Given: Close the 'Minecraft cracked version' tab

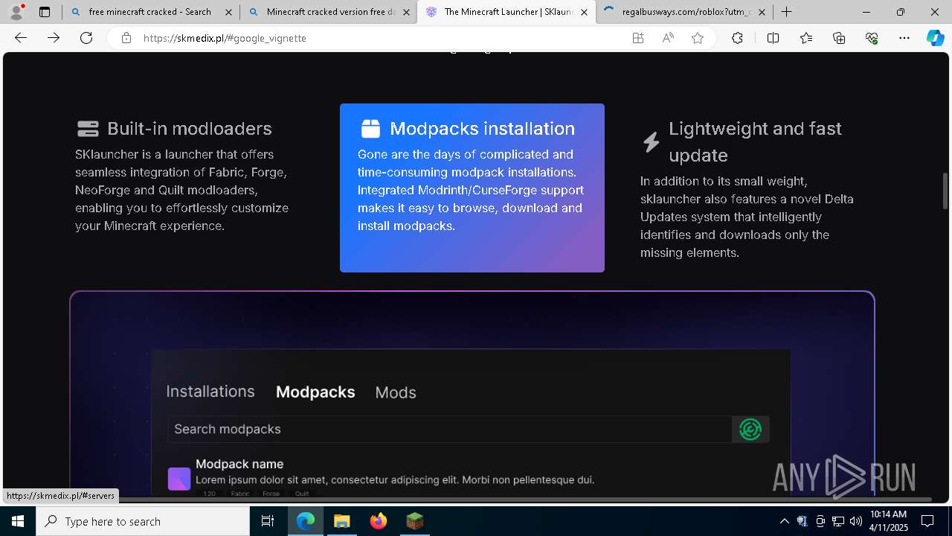Looking at the screenshot, I should pyautogui.click(x=406, y=12).
